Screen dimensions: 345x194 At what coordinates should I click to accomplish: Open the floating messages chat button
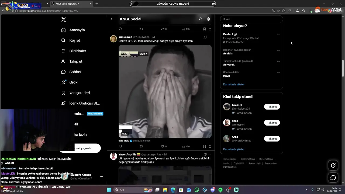(333, 178)
